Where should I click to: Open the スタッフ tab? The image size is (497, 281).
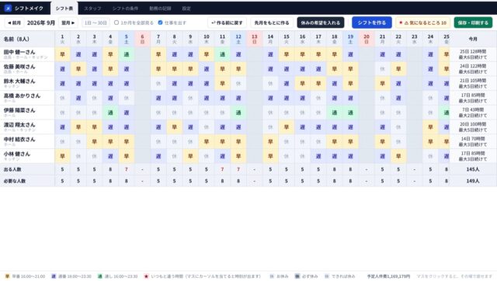click(92, 9)
